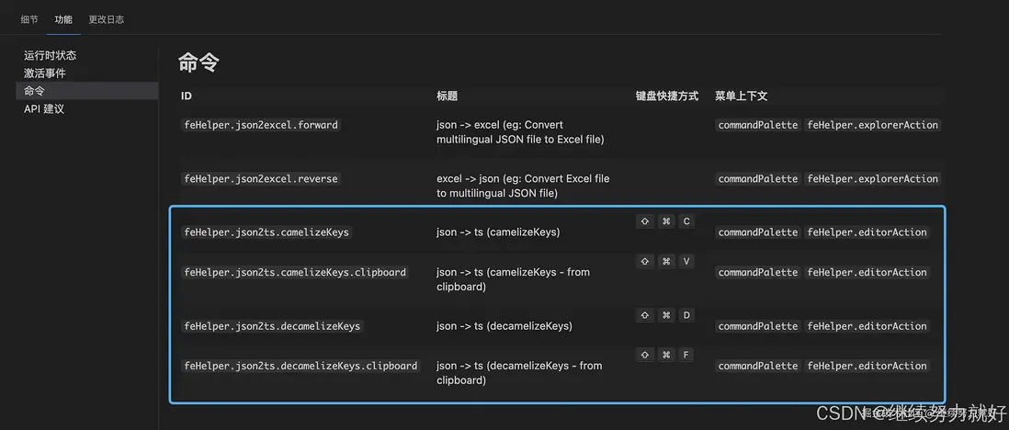Image resolution: width=1009 pixels, height=430 pixels.
Task: Click the 命令 page heading
Action: (198, 63)
